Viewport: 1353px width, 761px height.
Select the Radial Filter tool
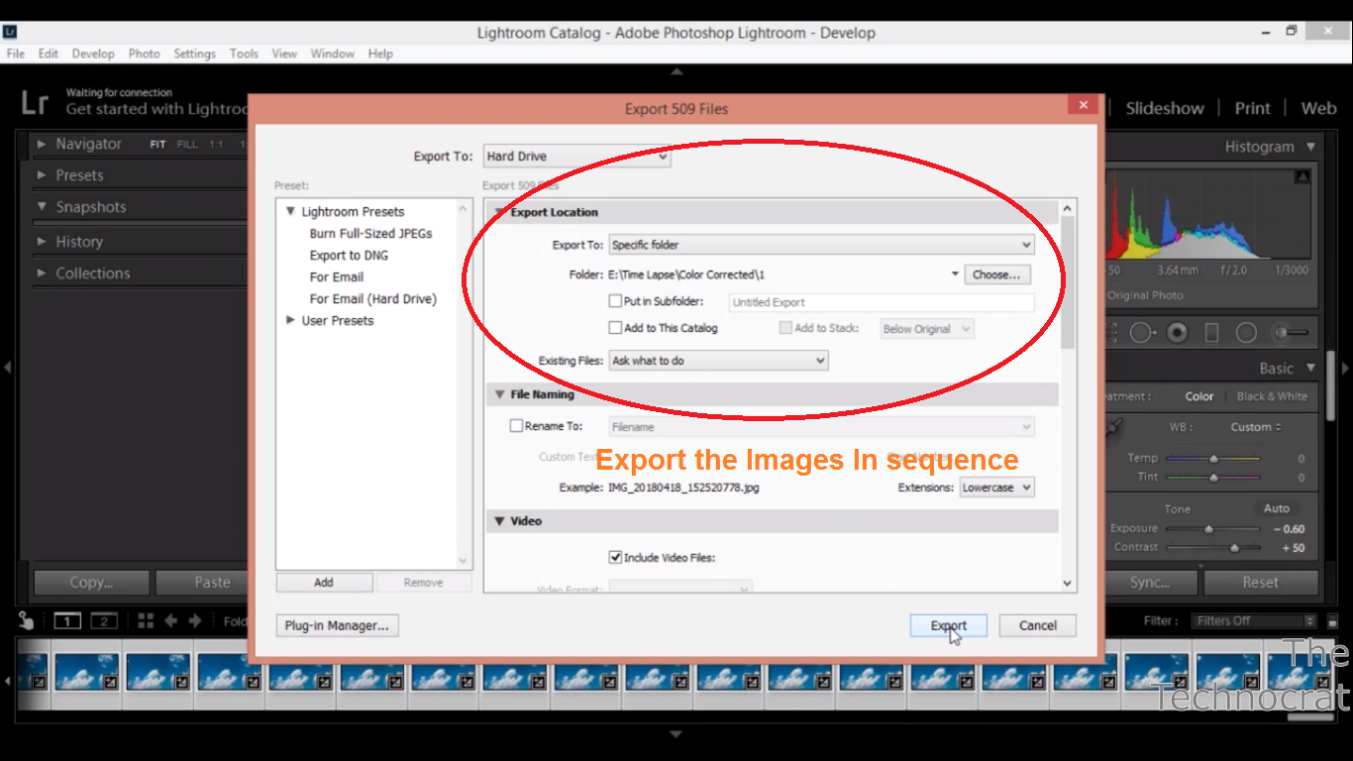click(1246, 332)
